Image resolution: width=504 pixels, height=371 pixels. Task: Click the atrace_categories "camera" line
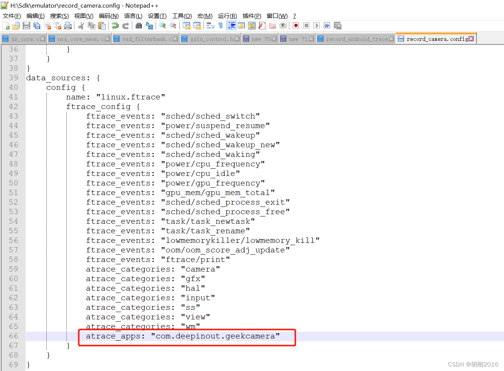[153, 269]
